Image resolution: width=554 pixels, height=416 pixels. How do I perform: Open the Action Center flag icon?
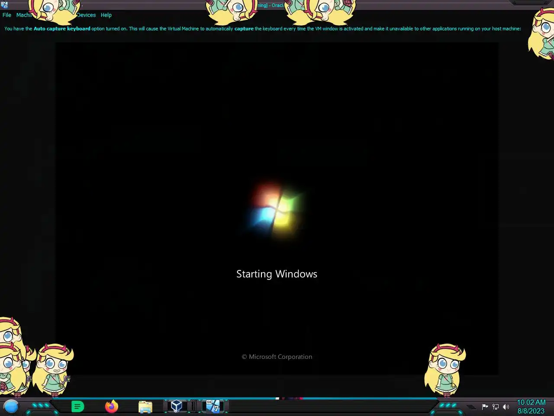coord(485,406)
